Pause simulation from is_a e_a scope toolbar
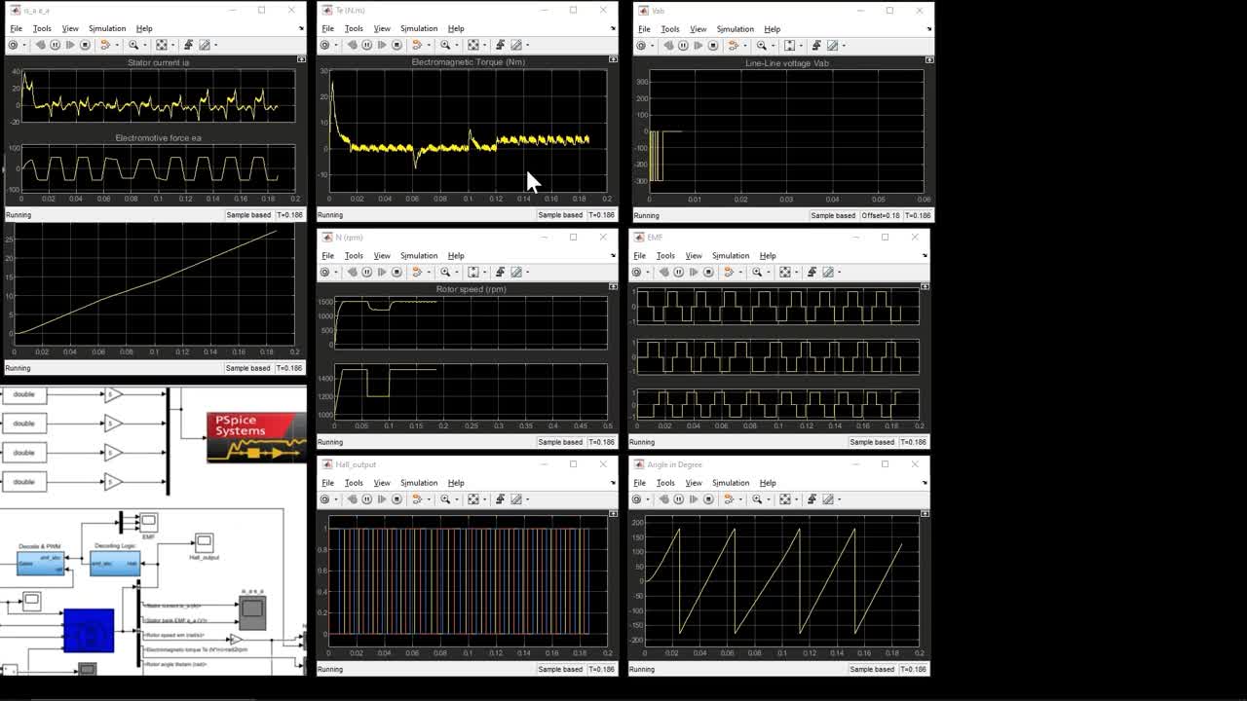The width and height of the screenshot is (1247, 701). coord(55,45)
